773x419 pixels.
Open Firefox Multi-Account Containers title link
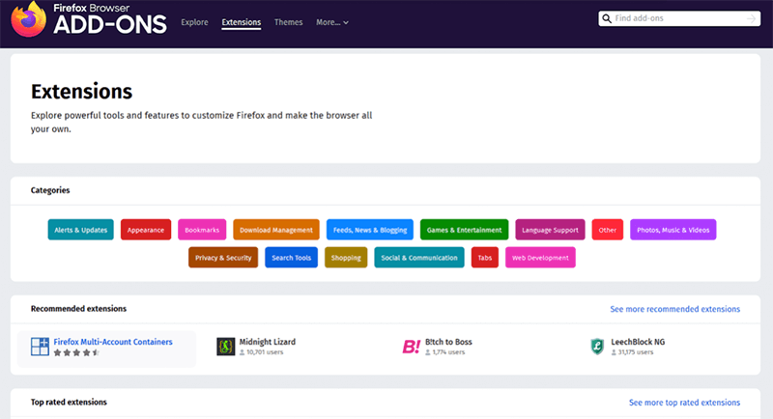click(x=113, y=342)
